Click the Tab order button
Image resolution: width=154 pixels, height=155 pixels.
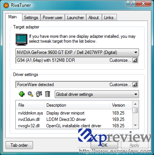[19, 145]
